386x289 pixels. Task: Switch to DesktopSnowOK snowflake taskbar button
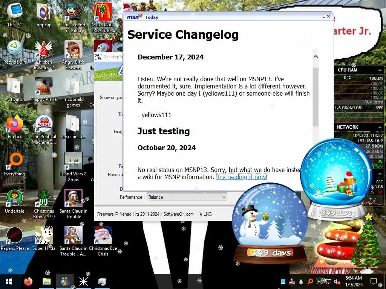click(83, 281)
